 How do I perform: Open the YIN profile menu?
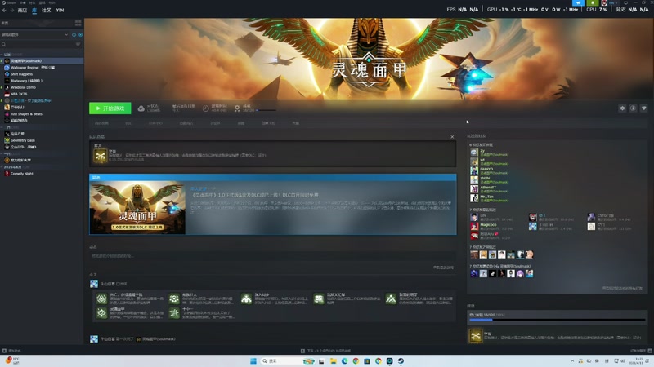[60, 10]
